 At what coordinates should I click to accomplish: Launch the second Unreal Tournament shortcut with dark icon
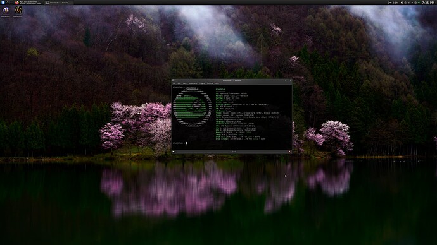[18, 11]
